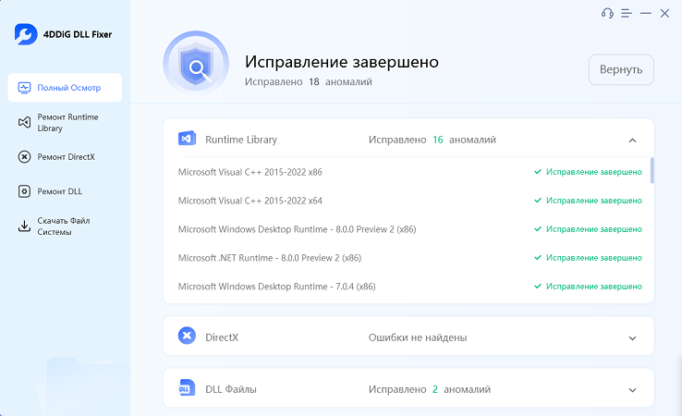Open Ремонт DirectX section

pos(65,156)
